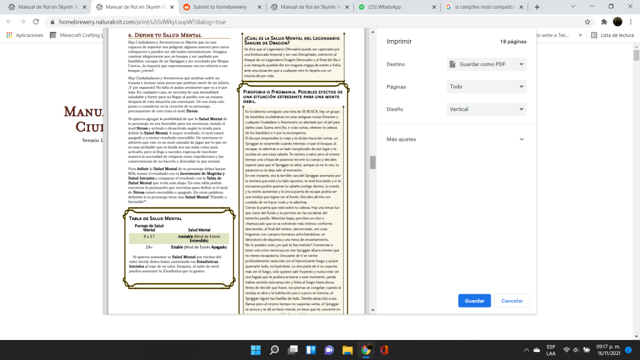640x360 pixels.
Task: Open notification center badge
Action: 628,350
